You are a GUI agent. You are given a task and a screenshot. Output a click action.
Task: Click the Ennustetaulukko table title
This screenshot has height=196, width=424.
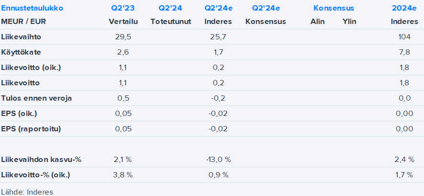pos(32,8)
